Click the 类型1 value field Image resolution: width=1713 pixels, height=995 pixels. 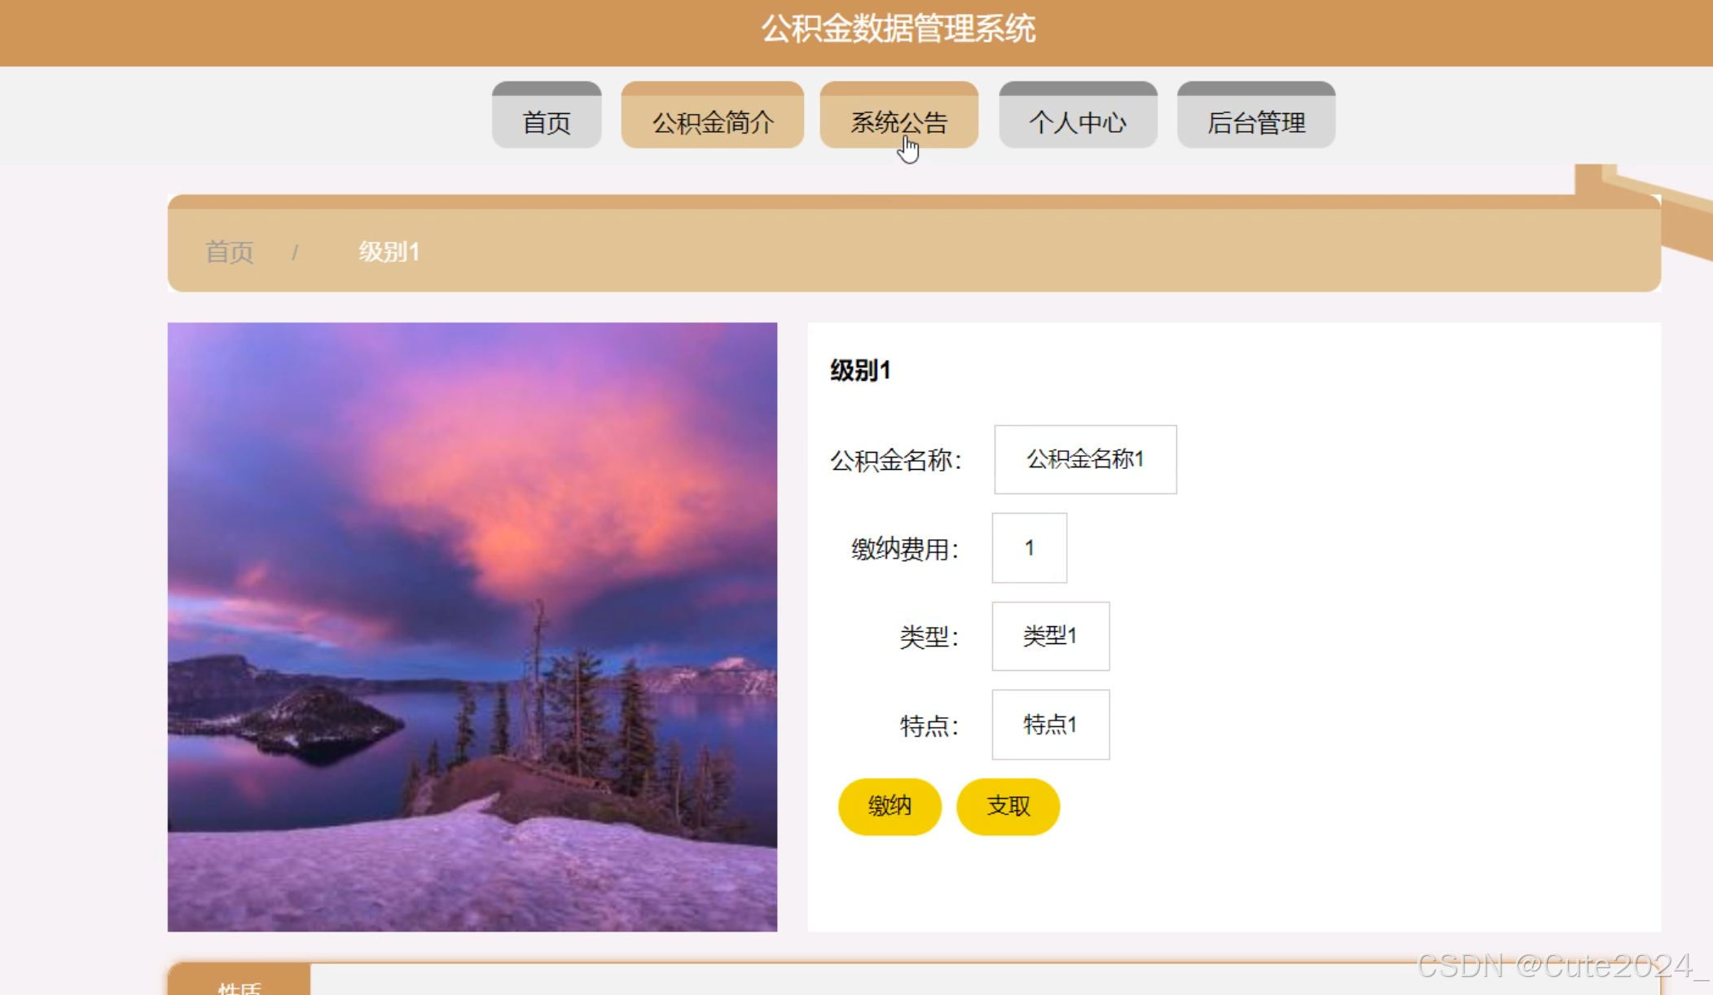pyautogui.click(x=1051, y=636)
